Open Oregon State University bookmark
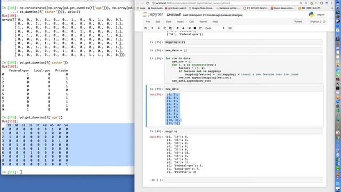The width and height of the screenshot is (341, 192). [201, 8]
